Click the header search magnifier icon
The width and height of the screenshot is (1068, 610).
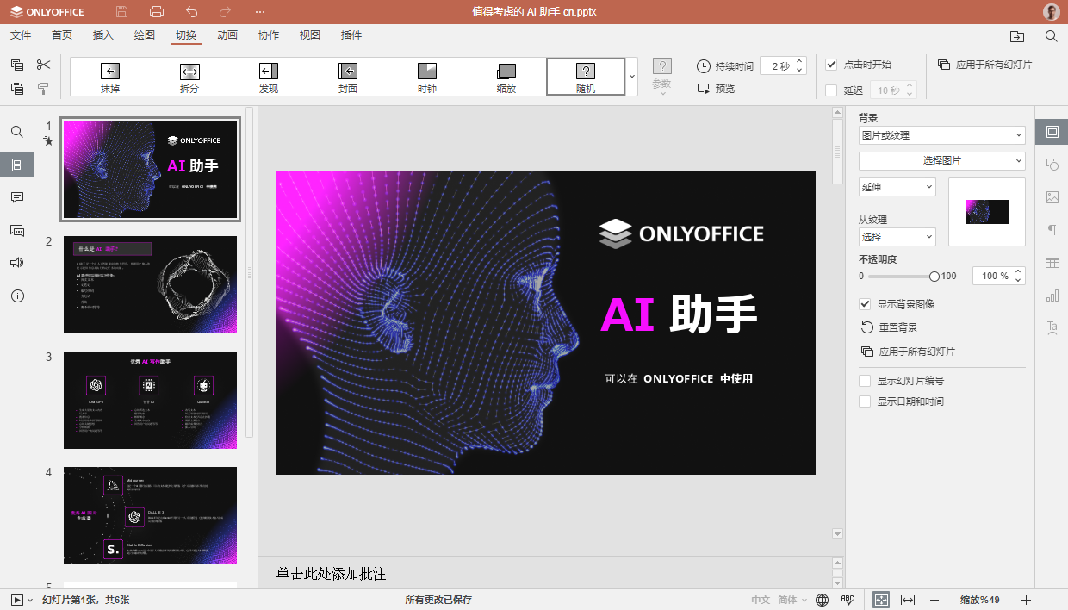click(x=1052, y=36)
